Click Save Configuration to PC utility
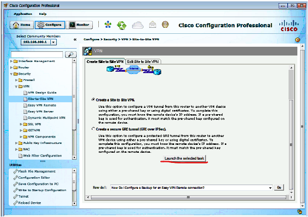The width and height of the screenshot is (308, 217). (38, 184)
